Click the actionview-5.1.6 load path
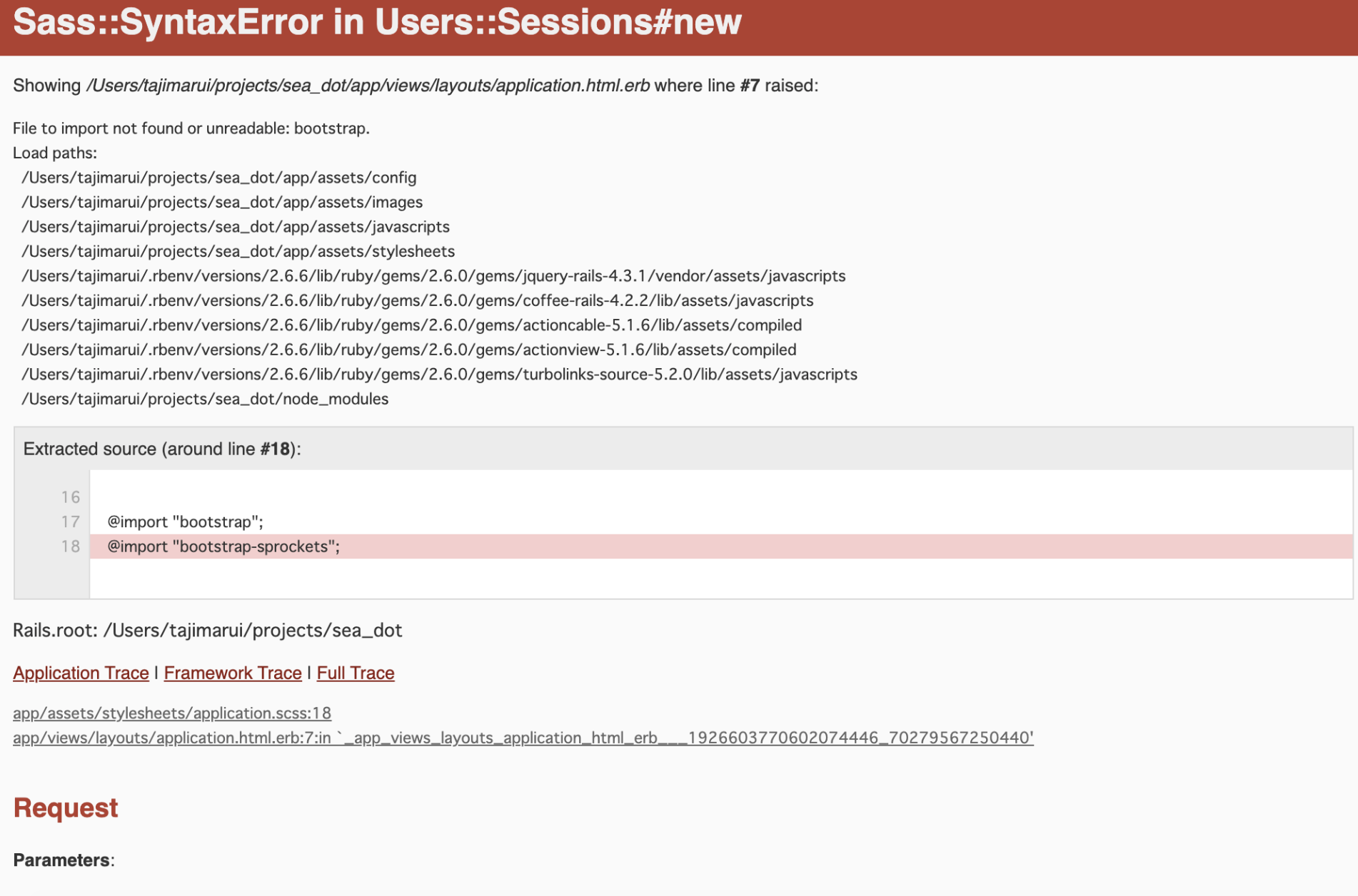Viewport: 1358px width, 896px height. 409,350
